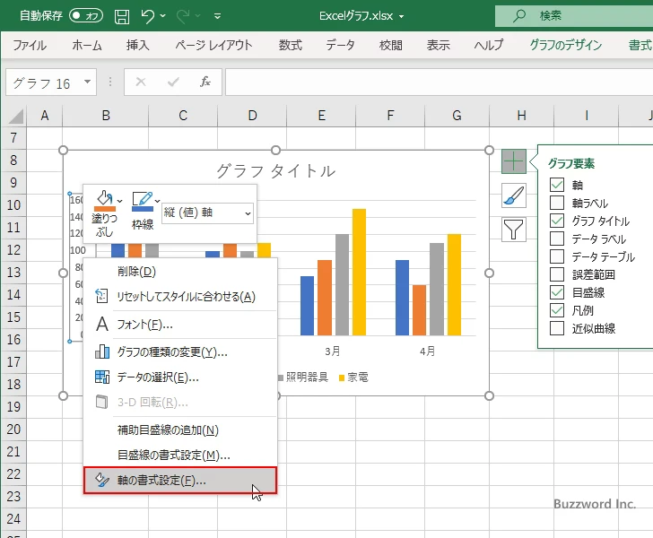The width and height of the screenshot is (653, 538).
Task: Open フォント(F)... from context menu
Action: click(x=180, y=325)
